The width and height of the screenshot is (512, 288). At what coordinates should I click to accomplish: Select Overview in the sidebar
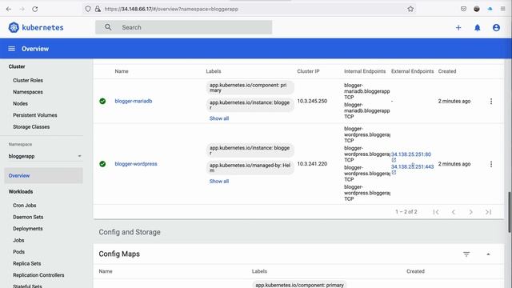(44, 176)
